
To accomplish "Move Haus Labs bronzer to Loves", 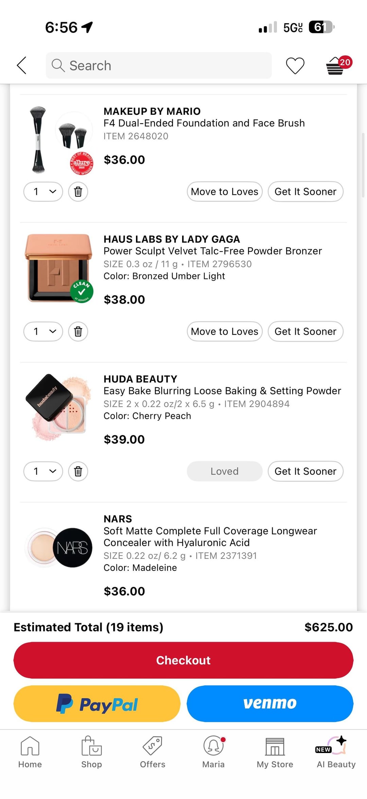I will point(225,331).
